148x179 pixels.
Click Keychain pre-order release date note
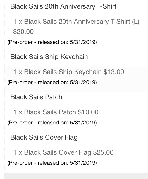coord(52,83)
